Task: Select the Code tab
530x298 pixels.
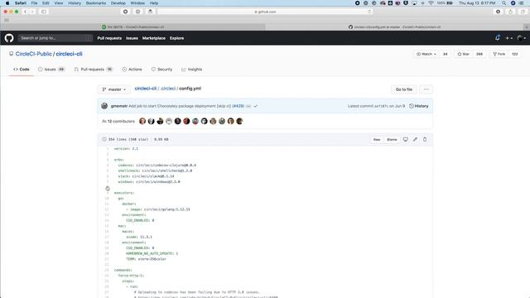Action: pyautogui.click(x=22, y=70)
